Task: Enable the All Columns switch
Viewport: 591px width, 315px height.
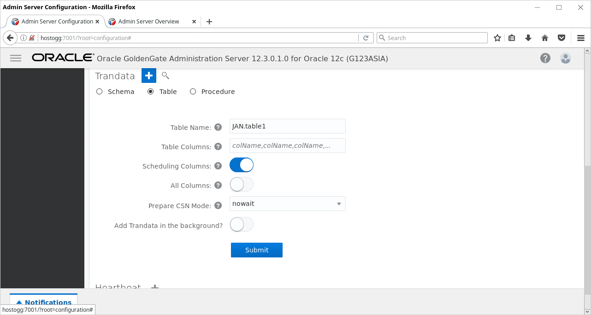Action: point(242,185)
